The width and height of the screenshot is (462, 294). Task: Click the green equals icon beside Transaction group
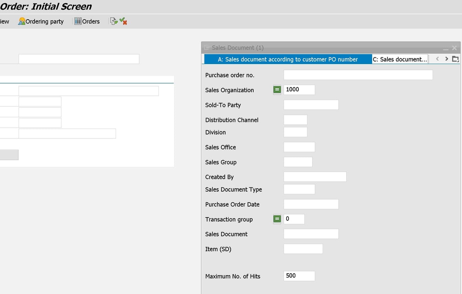277,219
